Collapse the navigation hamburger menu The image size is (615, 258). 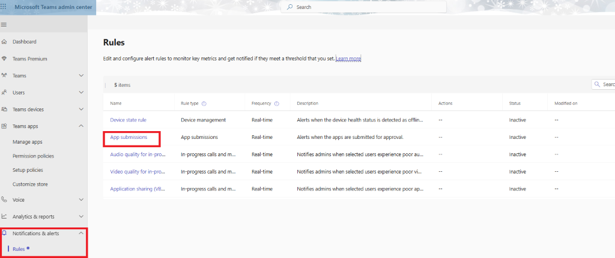point(4,25)
